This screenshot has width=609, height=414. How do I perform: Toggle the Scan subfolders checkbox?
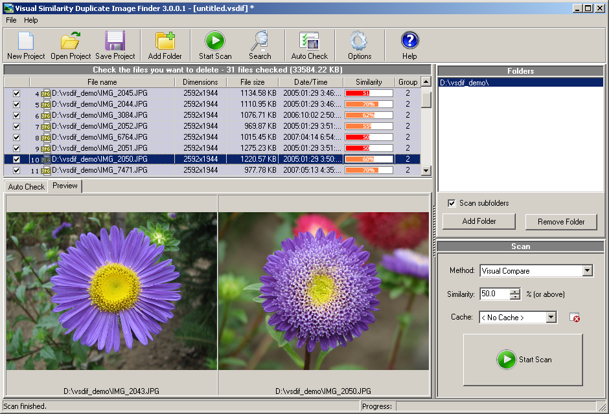pos(452,203)
